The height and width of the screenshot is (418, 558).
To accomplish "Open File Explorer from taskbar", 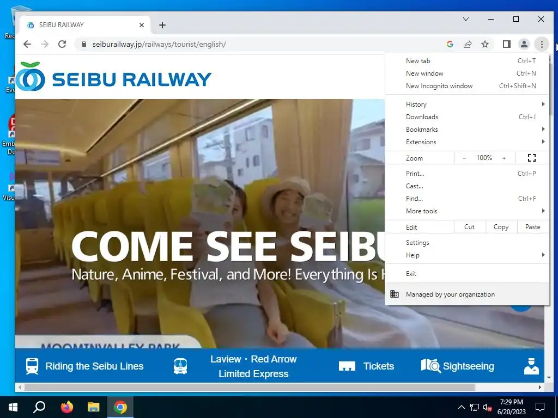I will click(94, 407).
